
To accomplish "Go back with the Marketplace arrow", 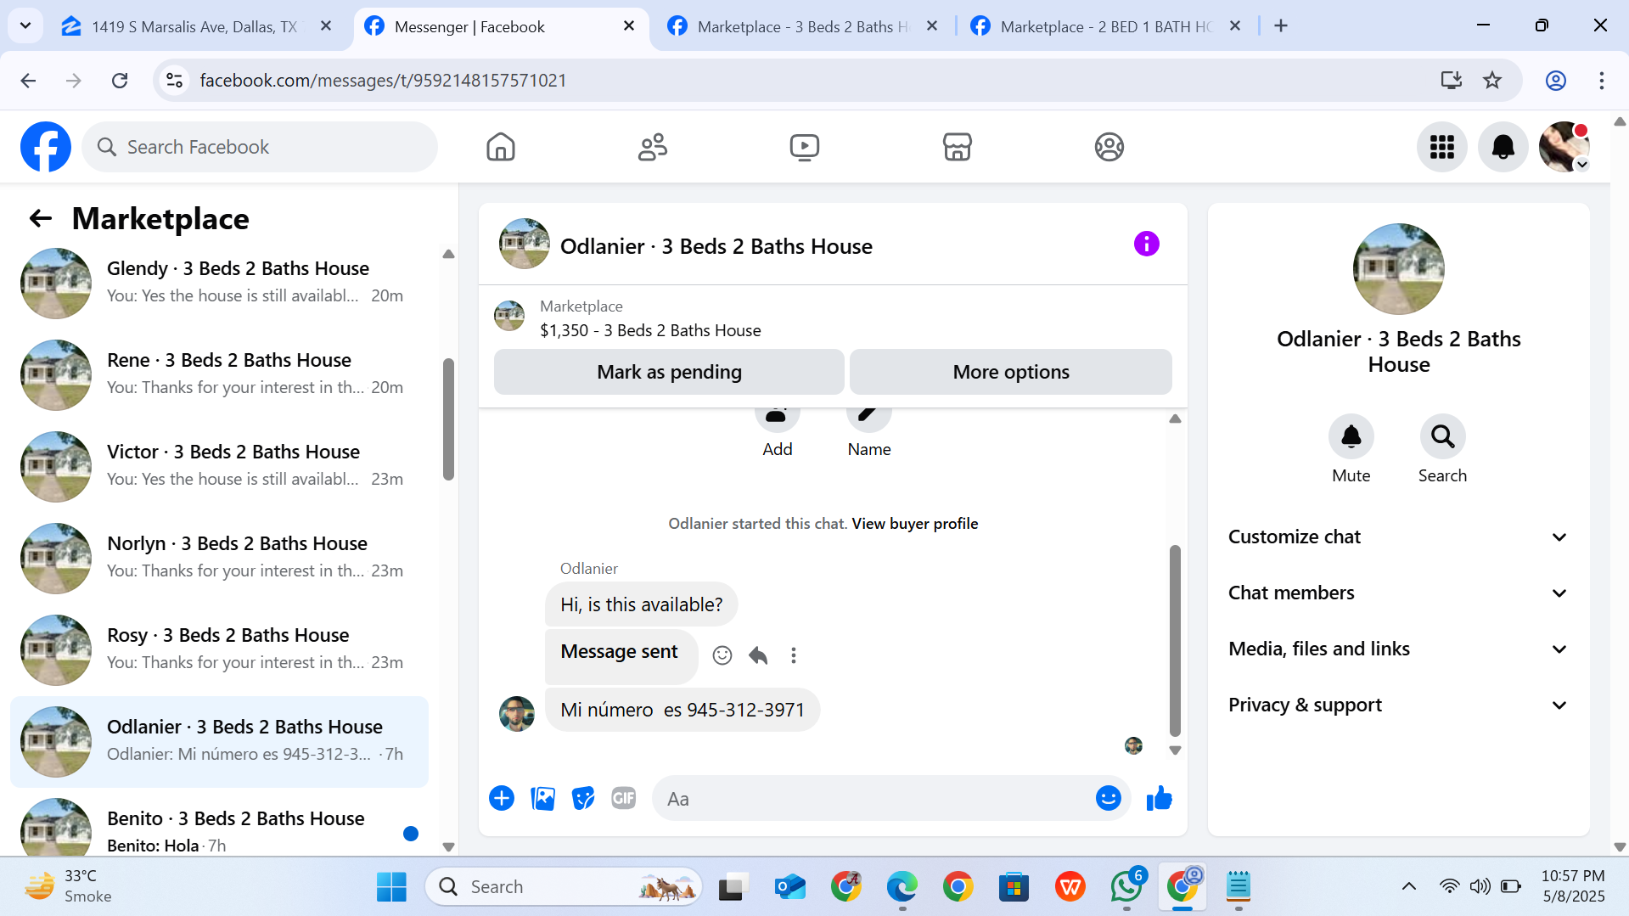I will [x=40, y=219].
